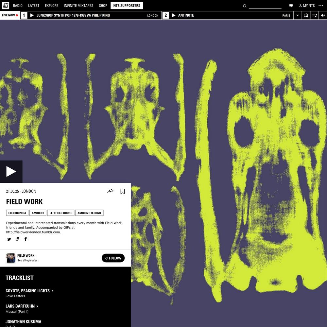Follow the Field Work show
327x327 pixels.
pos(113,258)
